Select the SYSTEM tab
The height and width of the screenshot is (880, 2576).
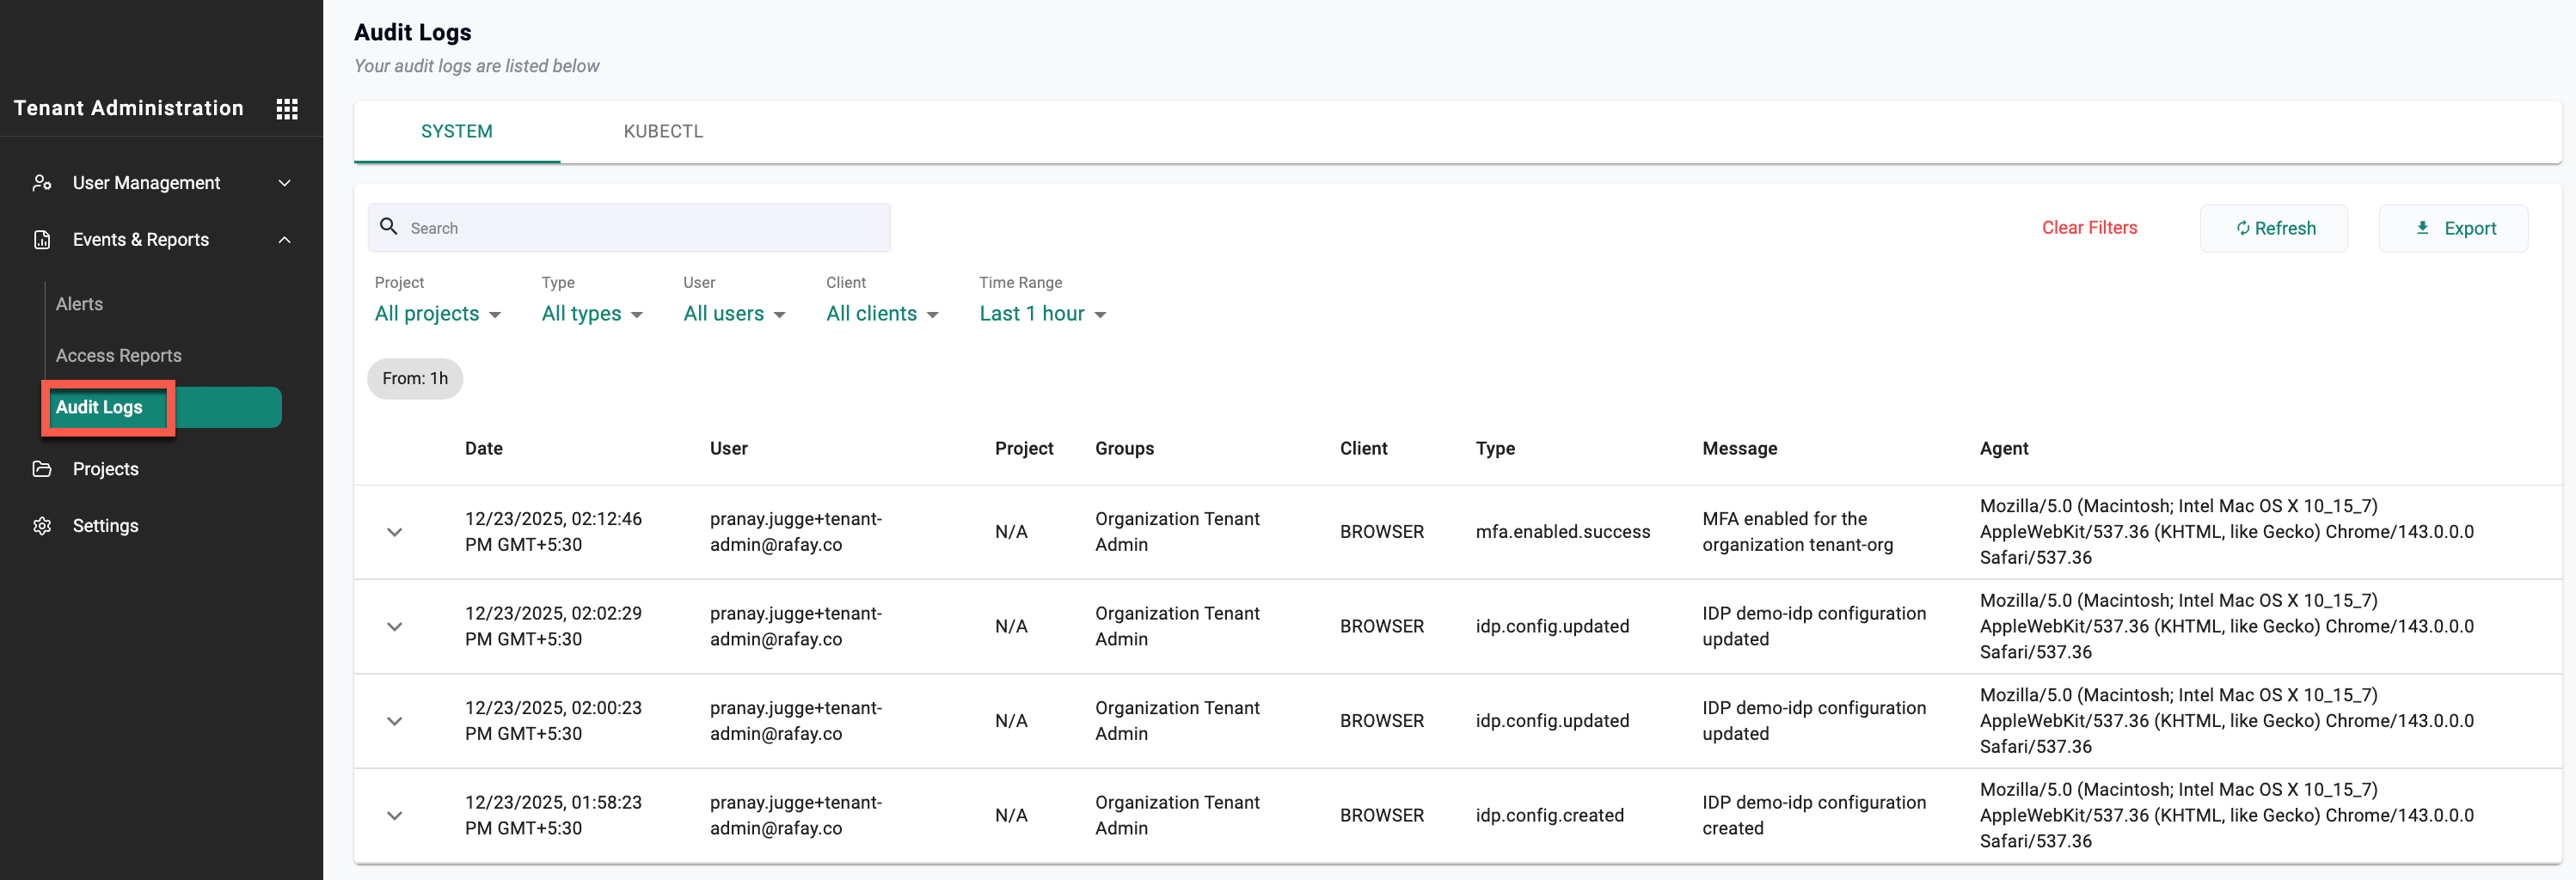tap(456, 132)
